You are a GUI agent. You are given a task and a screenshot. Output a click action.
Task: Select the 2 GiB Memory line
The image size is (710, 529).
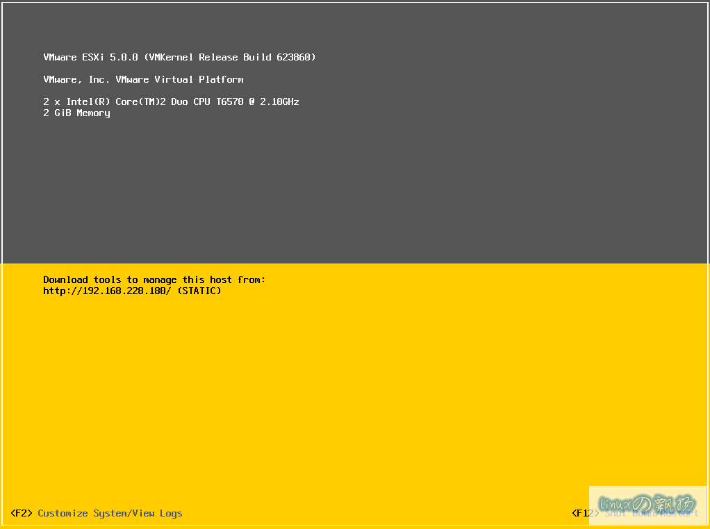pyautogui.click(x=76, y=113)
